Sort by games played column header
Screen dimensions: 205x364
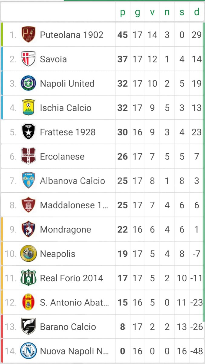[x=137, y=12]
